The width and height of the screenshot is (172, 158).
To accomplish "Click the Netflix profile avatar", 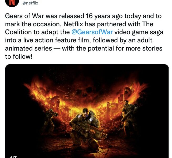I will (12, 3).
